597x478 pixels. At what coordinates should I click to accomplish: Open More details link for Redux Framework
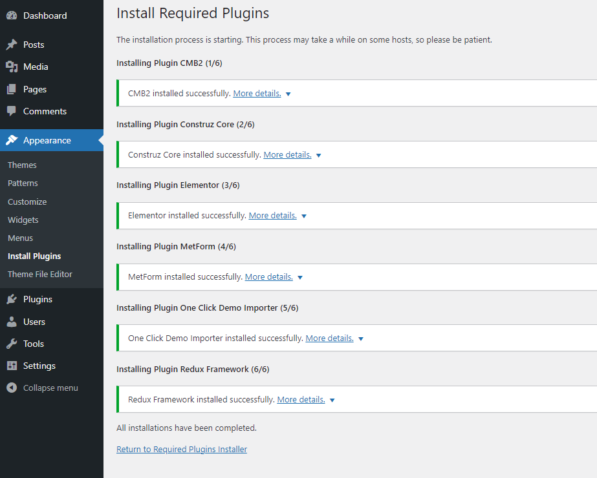(301, 400)
